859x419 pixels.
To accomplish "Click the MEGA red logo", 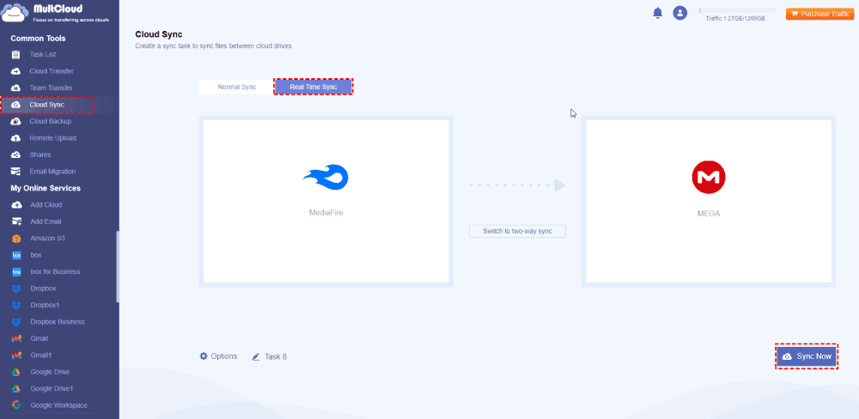I will click(709, 177).
